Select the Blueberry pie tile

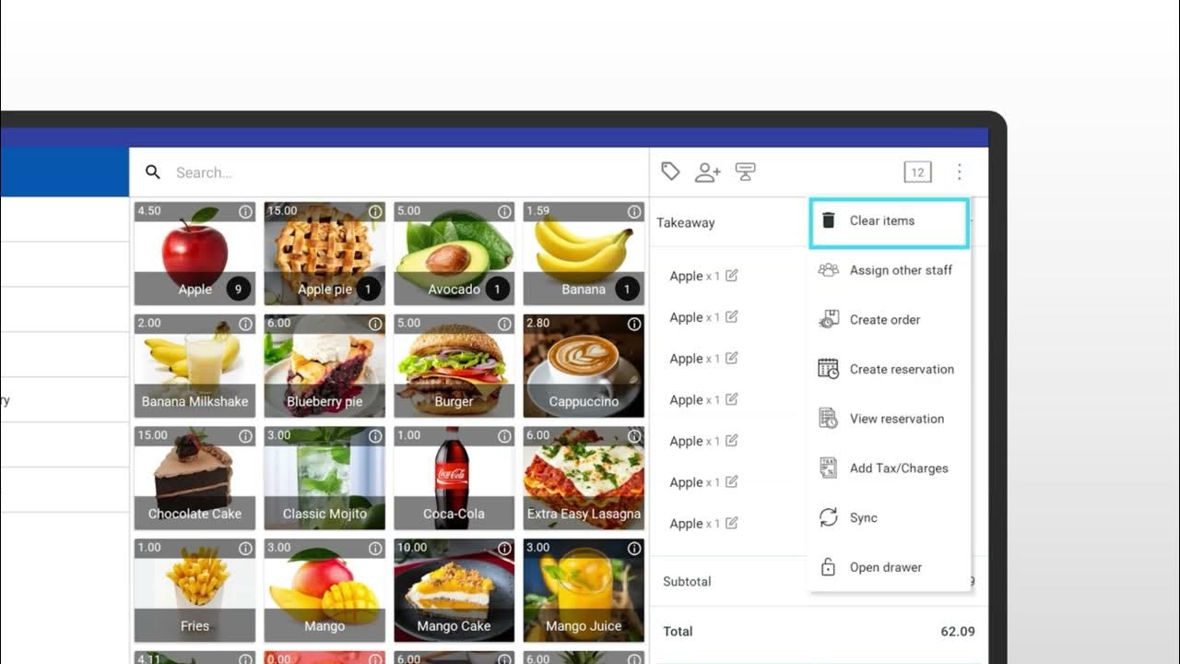324,366
